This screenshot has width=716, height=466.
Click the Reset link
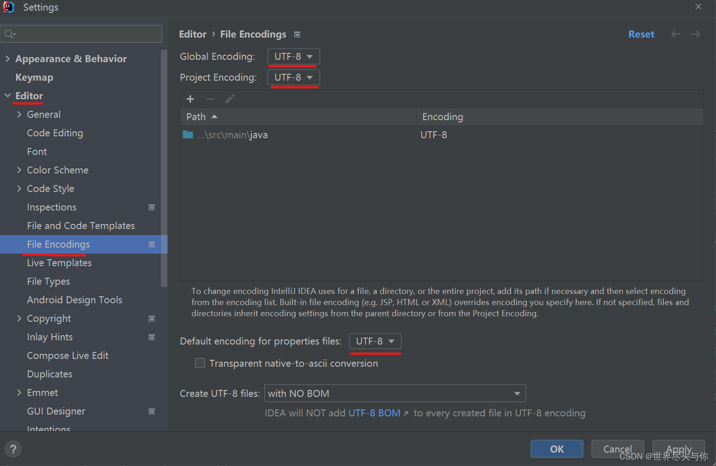click(x=641, y=34)
